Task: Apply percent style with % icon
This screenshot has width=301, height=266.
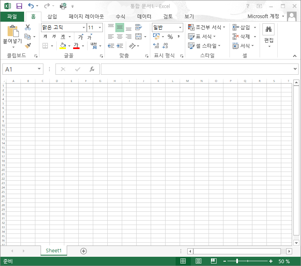Action: pos(170,37)
